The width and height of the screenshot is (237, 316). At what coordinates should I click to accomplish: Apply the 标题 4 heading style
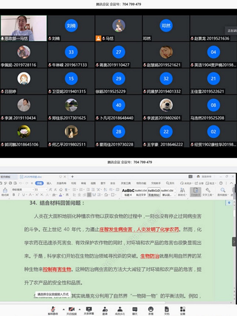tap(128, 192)
